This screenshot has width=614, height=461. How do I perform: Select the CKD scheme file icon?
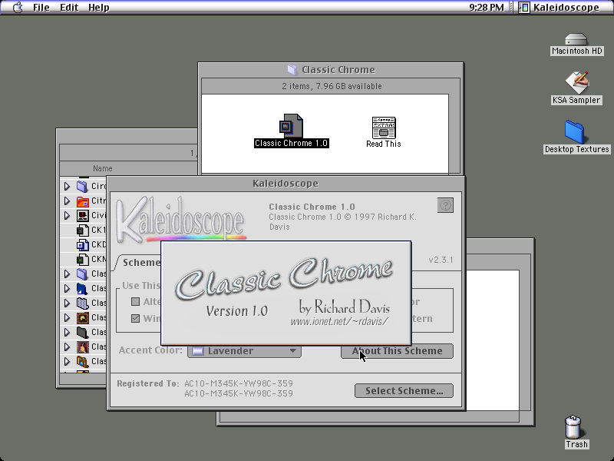coord(82,244)
